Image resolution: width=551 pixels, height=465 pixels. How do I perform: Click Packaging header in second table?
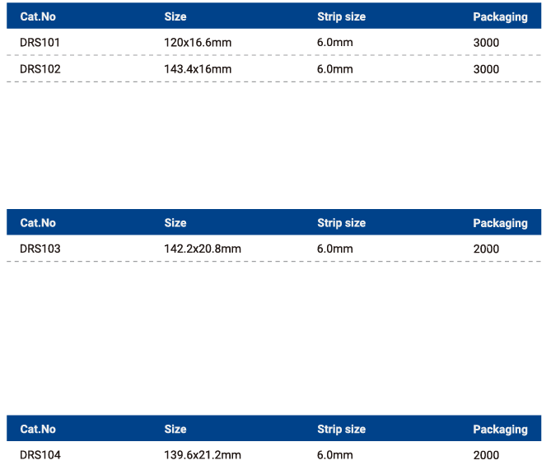(500, 223)
